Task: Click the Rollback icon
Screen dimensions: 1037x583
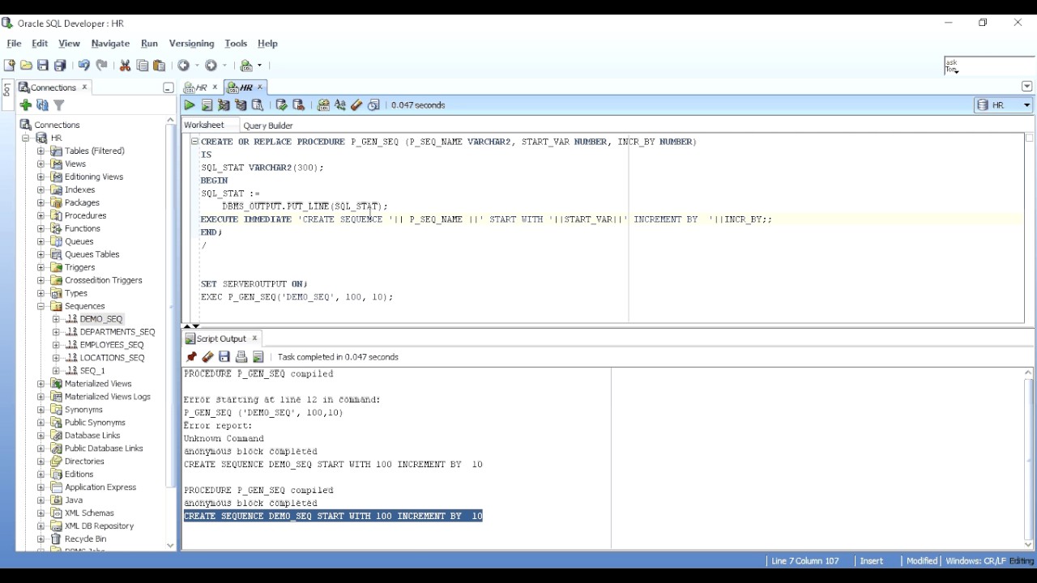Action: point(298,105)
